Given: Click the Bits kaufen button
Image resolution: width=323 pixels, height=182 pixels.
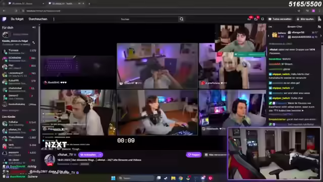Looking at the screenshot, I should pos(305,19).
